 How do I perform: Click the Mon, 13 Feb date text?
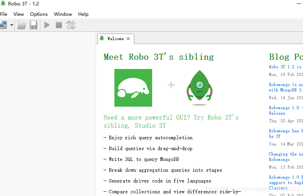[x=286, y=167]
